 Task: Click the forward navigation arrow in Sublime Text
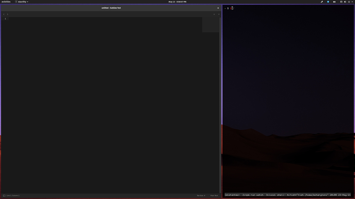(x=8, y=14)
